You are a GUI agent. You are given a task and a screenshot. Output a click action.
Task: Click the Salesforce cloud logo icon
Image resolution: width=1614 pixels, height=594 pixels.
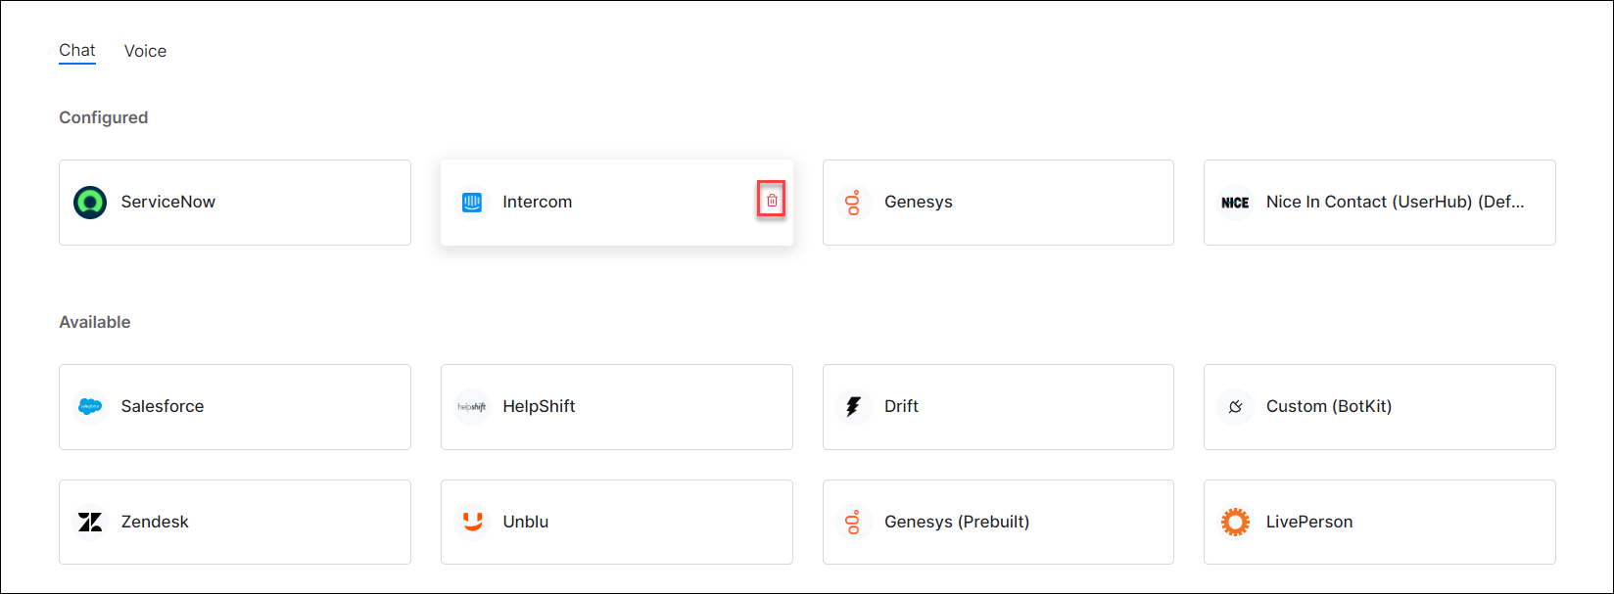click(90, 406)
